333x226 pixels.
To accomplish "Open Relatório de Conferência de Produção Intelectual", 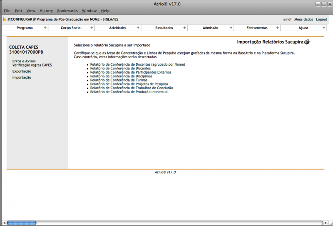I will tap(129, 92).
